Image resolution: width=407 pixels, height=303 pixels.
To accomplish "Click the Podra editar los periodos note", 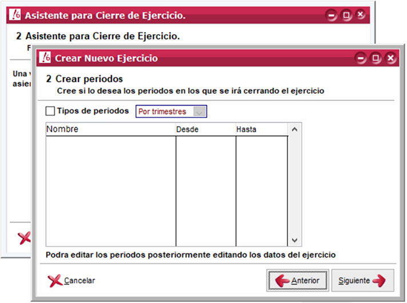I will pyautogui.click(x=191, y=255).
